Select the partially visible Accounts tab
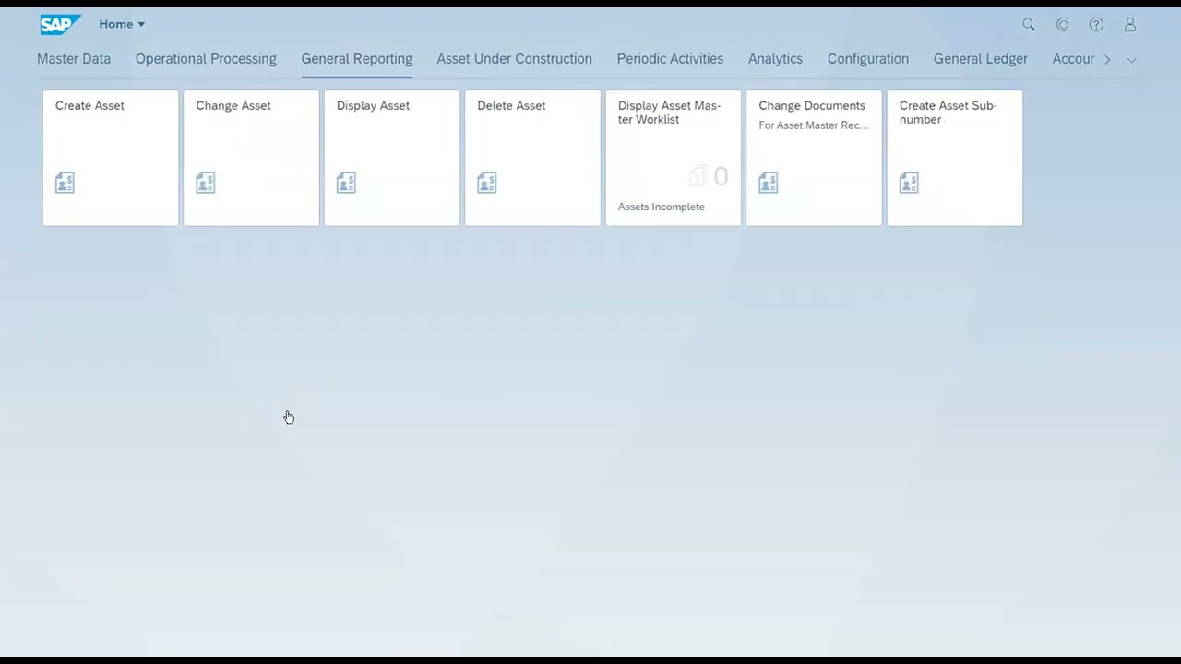The width and height of the screenshot is (1181, 664). tap(1073, 59)
